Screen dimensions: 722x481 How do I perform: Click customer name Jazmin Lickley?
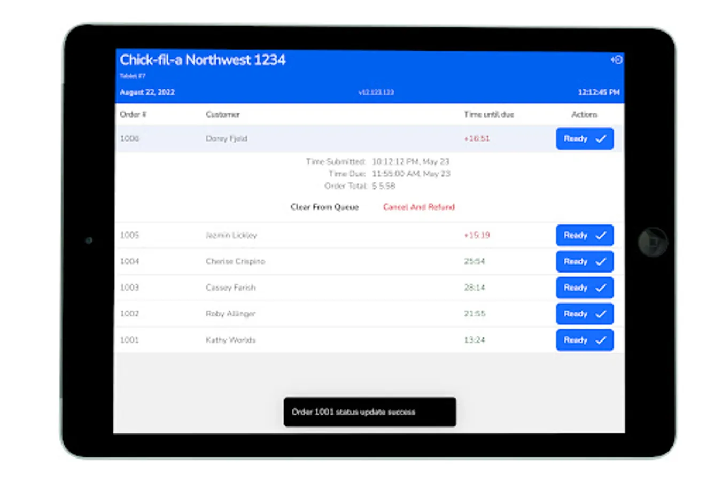tap(231, 235)
